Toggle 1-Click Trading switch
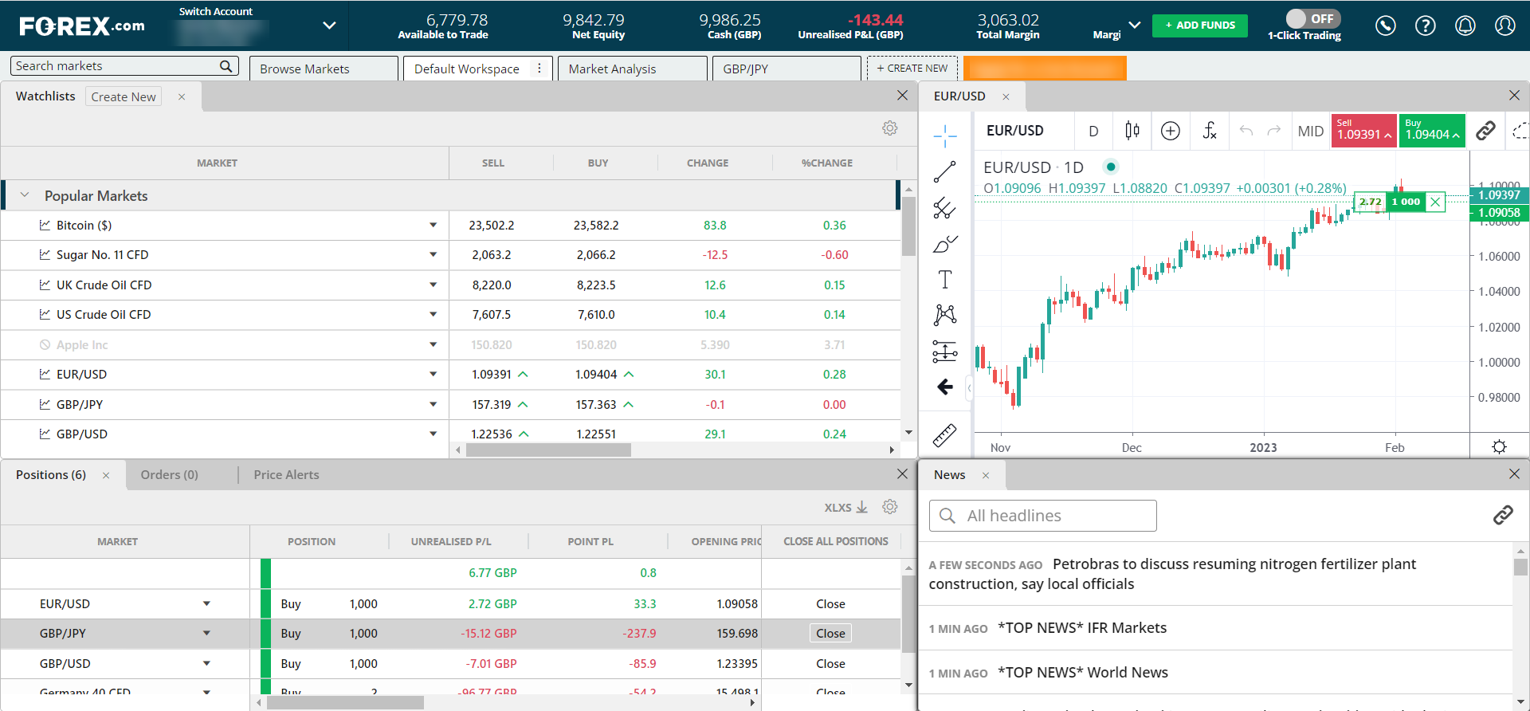Viewport: 1530px width, 711px height. tap(1313, 18)
